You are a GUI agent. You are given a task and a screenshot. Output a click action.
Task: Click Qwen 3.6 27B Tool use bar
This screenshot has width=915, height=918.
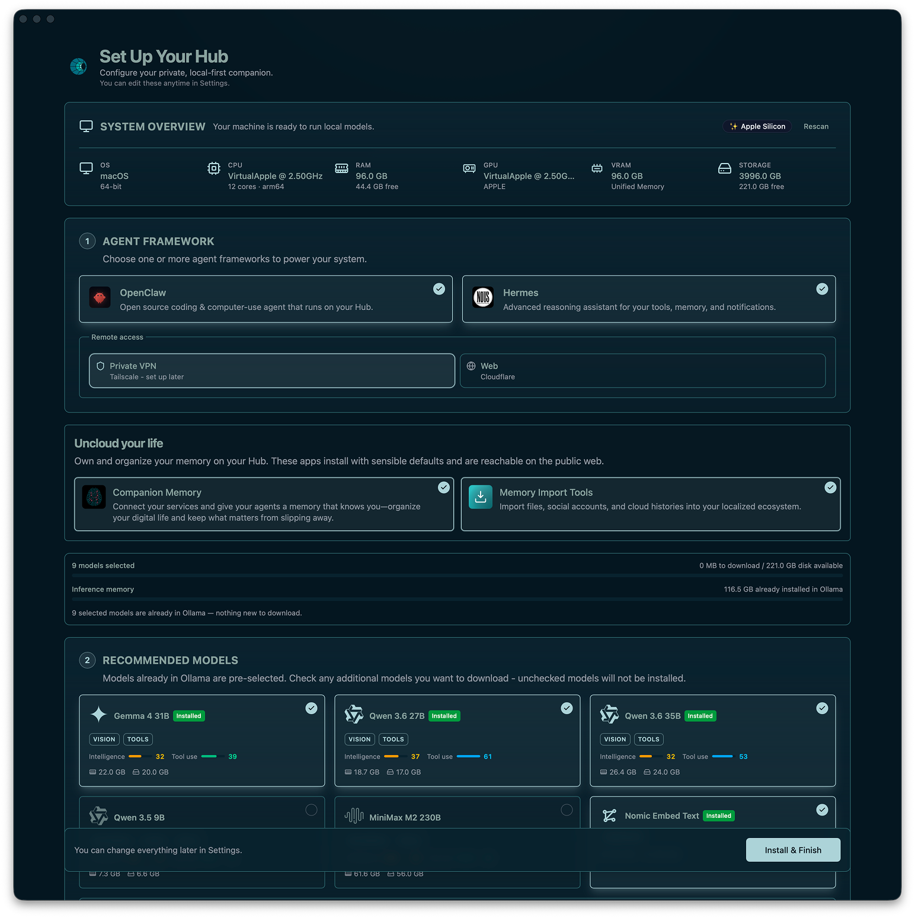[x=468, y=756]
